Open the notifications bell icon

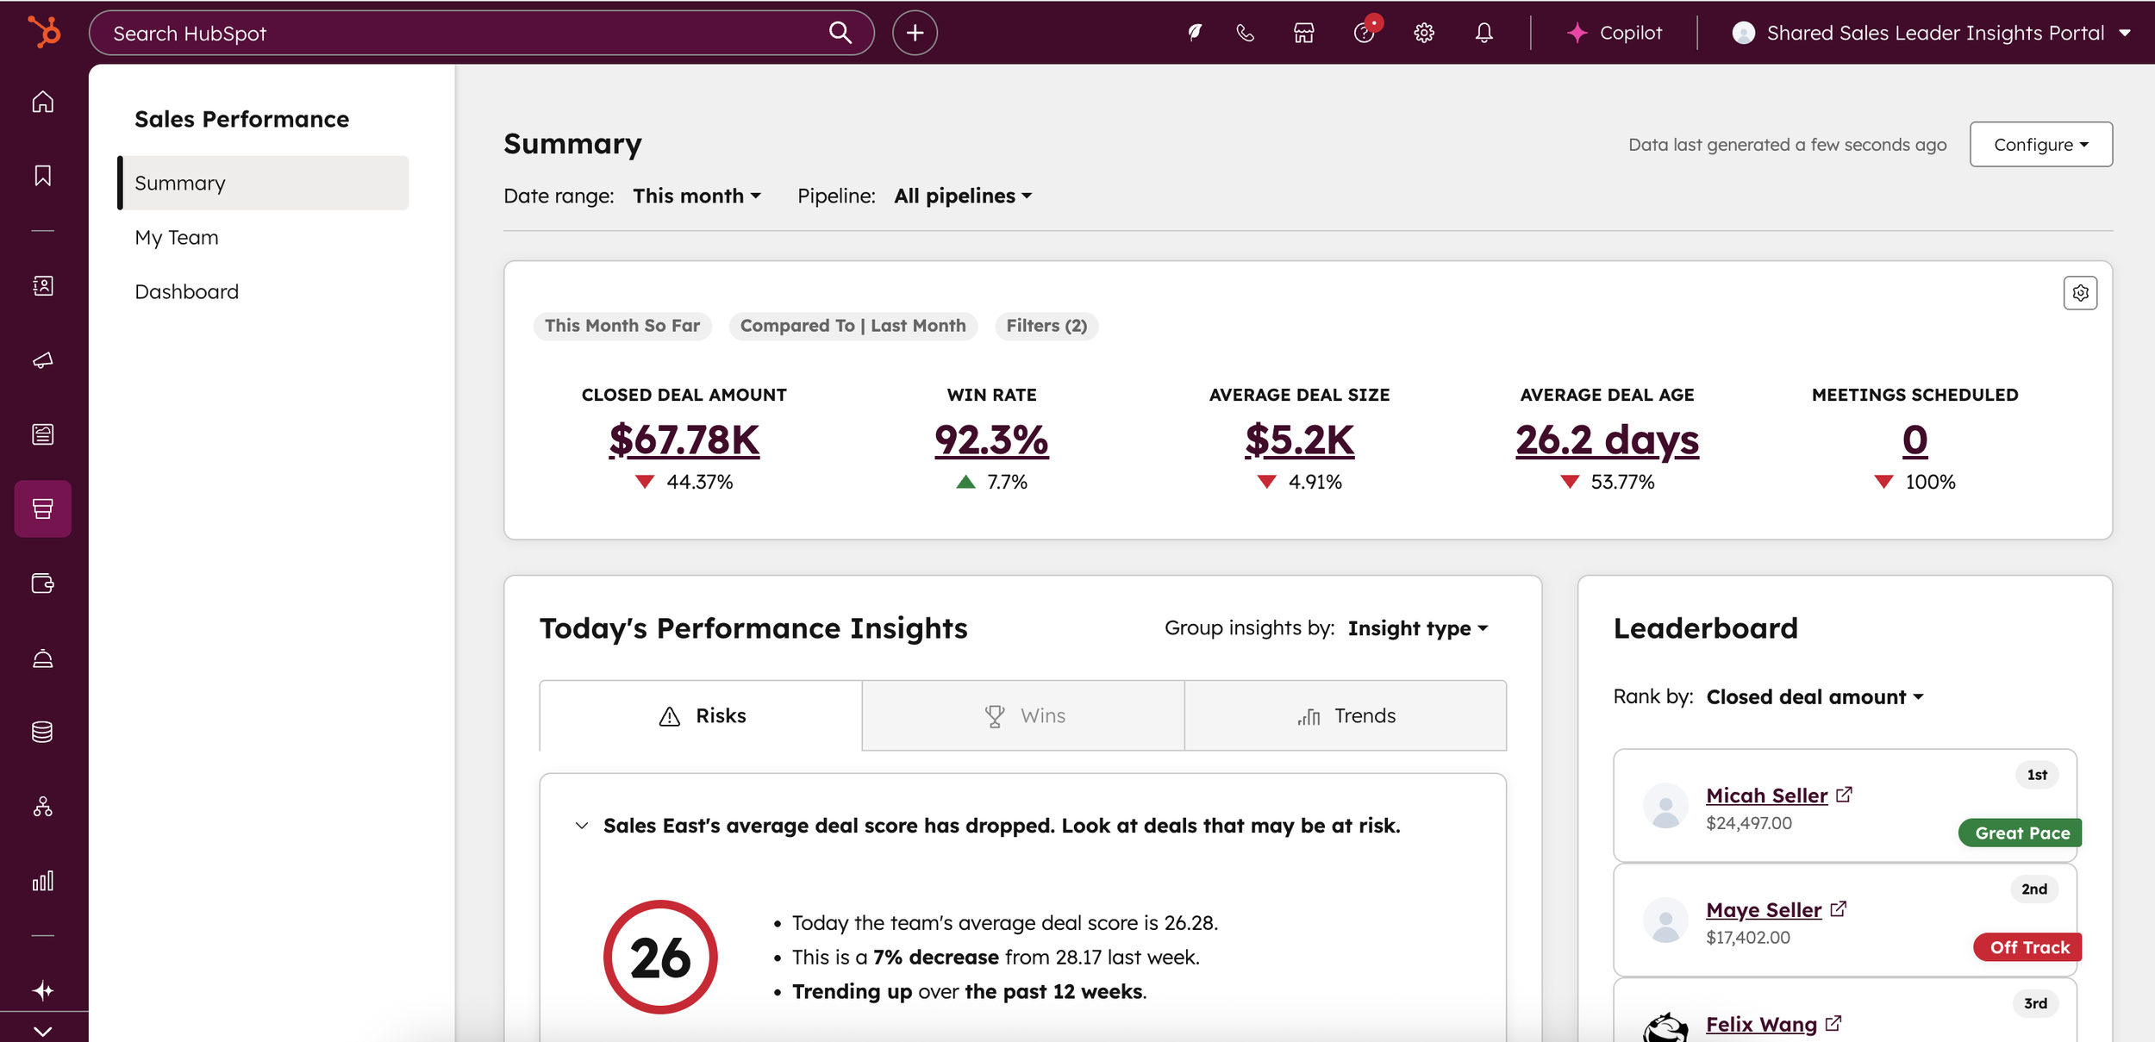pos(1484,33)
